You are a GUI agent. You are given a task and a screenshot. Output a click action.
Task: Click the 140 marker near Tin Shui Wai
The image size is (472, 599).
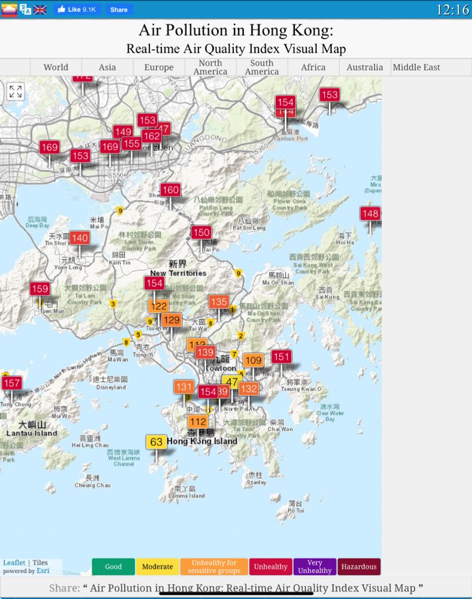click(x=80, y=238)
